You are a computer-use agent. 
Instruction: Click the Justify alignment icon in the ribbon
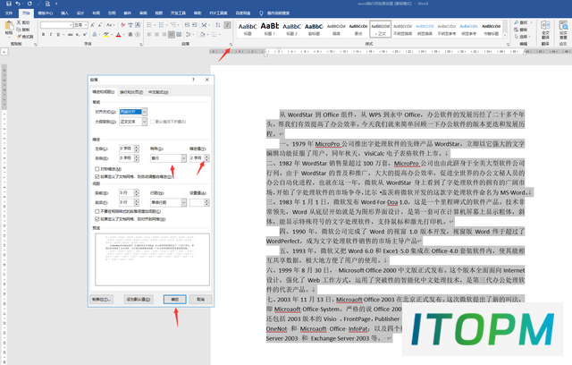171,35
